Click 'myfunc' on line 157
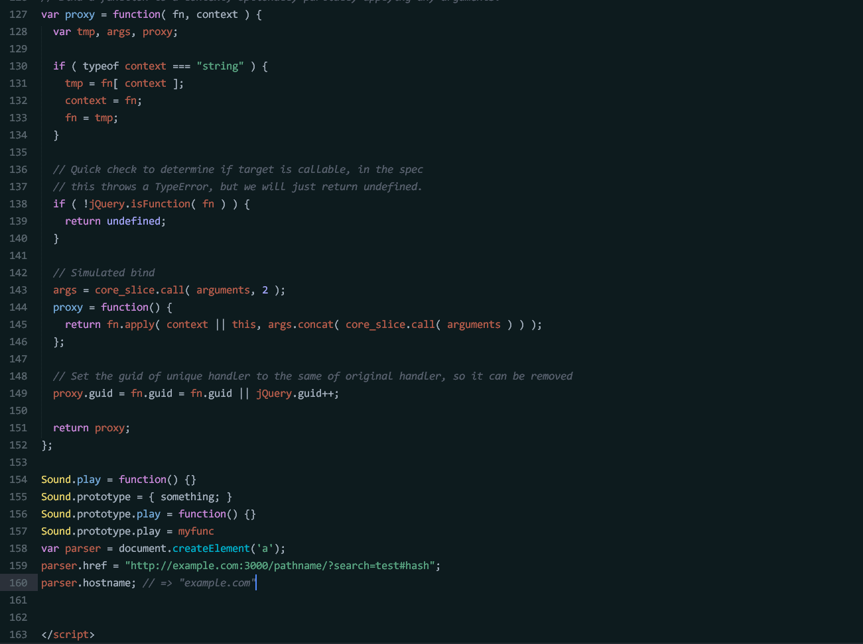863x644 pixels. (x=196, y=531)
